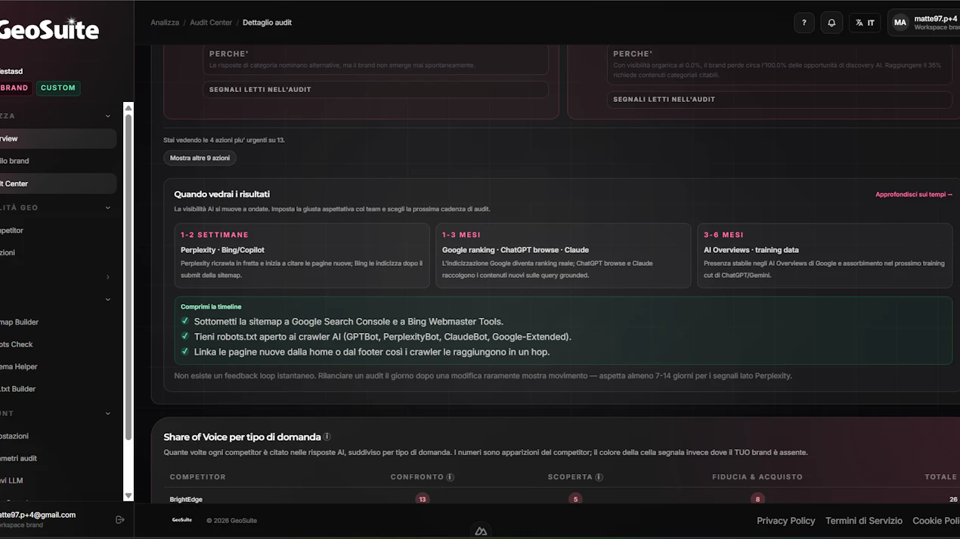Go to Audit Center breadcrumb
Image resolution: width=960 pixels, height=539 pixels.
pyautogui.click(x=211, y=23)
